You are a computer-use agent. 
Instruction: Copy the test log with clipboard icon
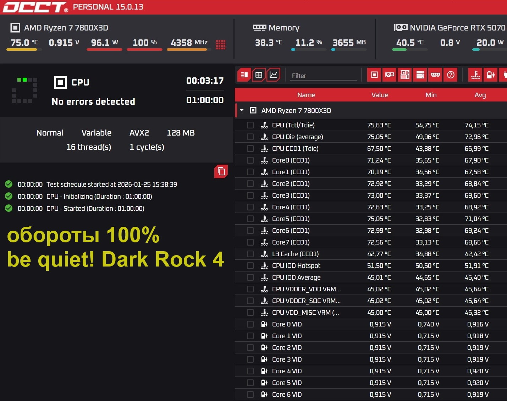221,171
